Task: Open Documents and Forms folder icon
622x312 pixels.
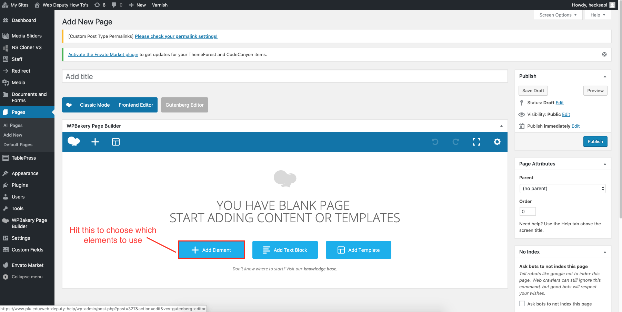Action: click(6, 94)
